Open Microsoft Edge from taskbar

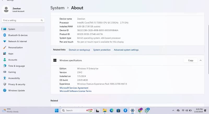coord(112,110)
